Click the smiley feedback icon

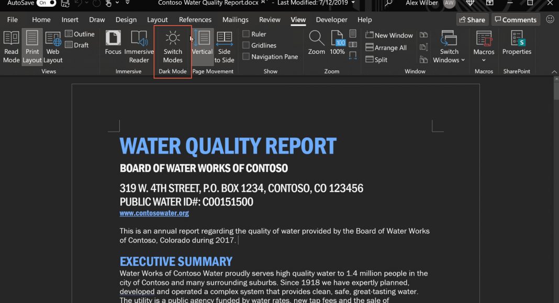(550, 19)
